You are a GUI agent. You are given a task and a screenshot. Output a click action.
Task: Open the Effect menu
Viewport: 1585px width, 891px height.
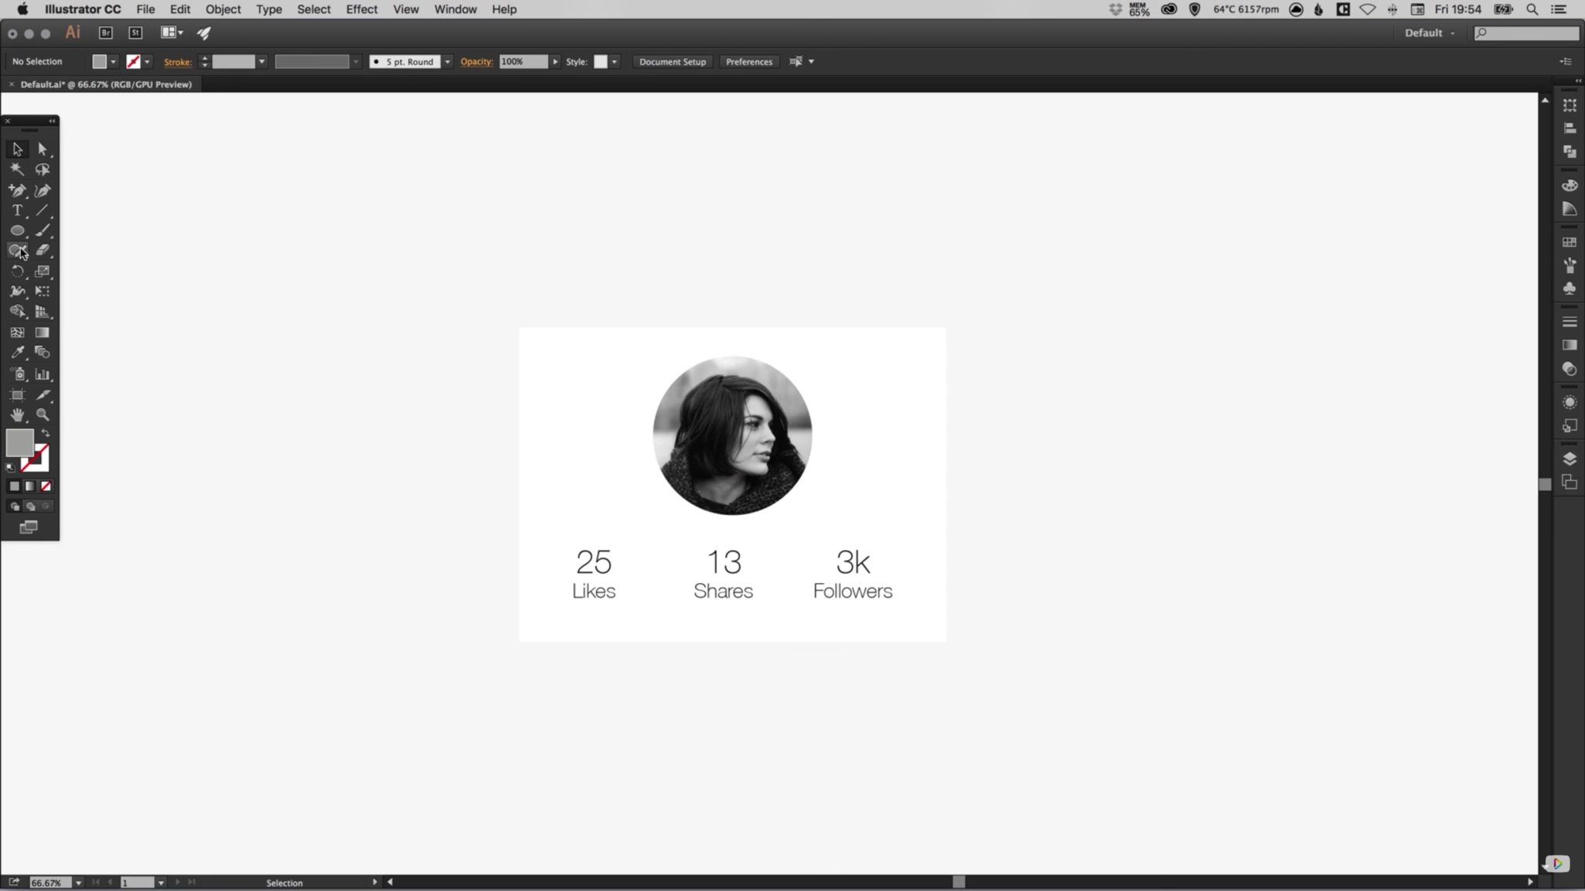pos(361,9)
